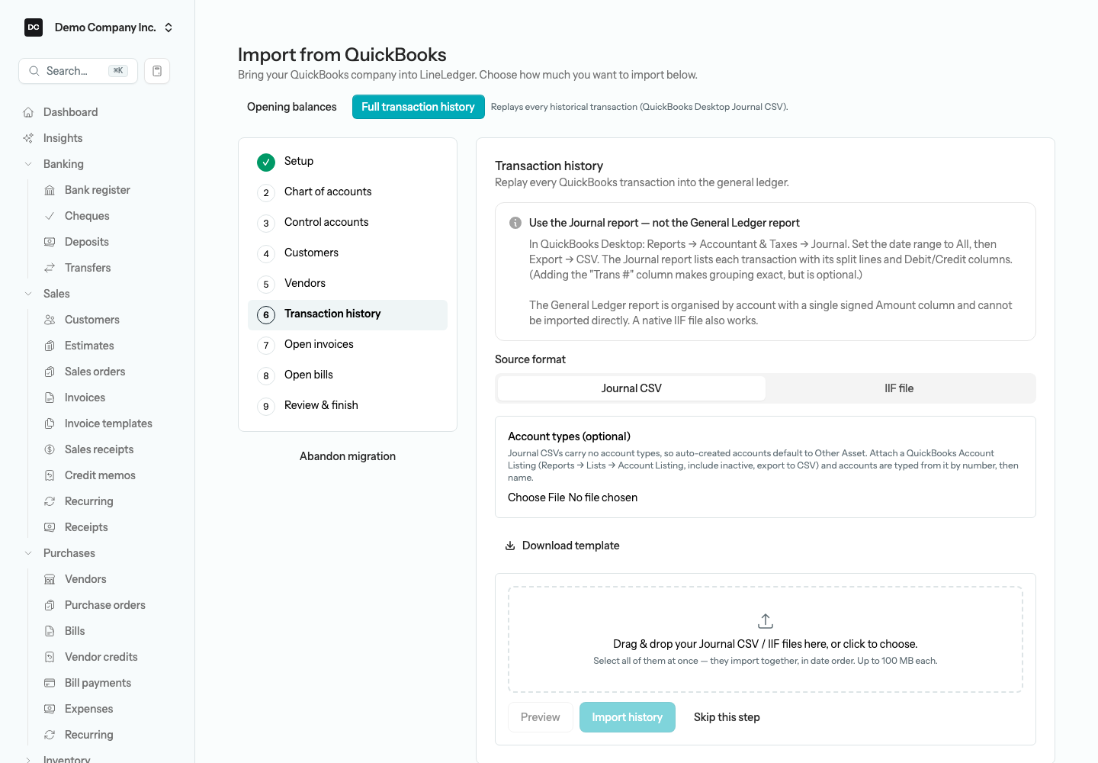This screenshot has width=1098, height=763.
Task: Click the Vendors storefront icon in sidebar
Action: coord(50,579)
